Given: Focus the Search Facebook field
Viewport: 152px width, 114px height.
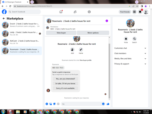Looking at the screenshot, I should pyautogui.click(x=24, y=12).
